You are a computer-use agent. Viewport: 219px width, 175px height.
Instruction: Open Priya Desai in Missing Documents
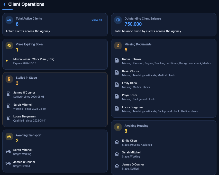130,95
